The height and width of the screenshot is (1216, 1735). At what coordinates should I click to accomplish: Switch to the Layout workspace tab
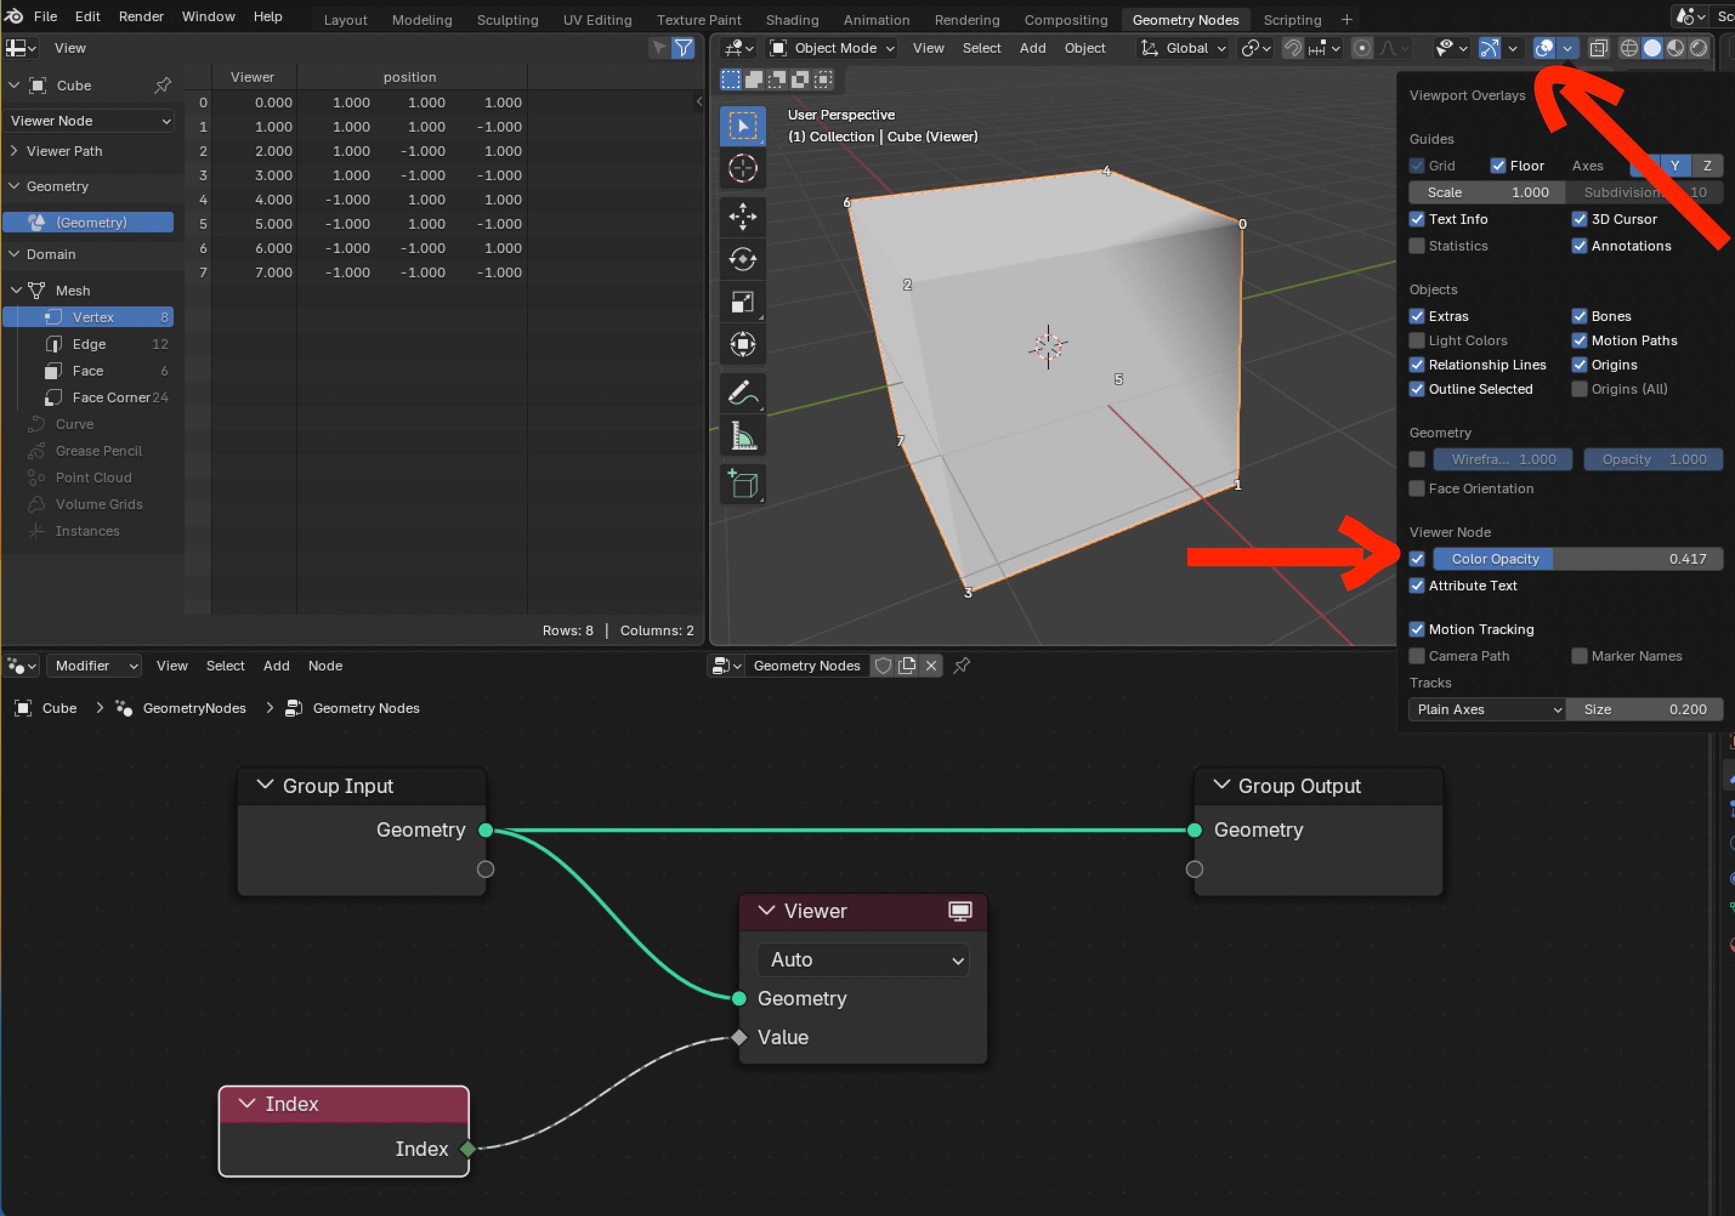coord(345,19)
